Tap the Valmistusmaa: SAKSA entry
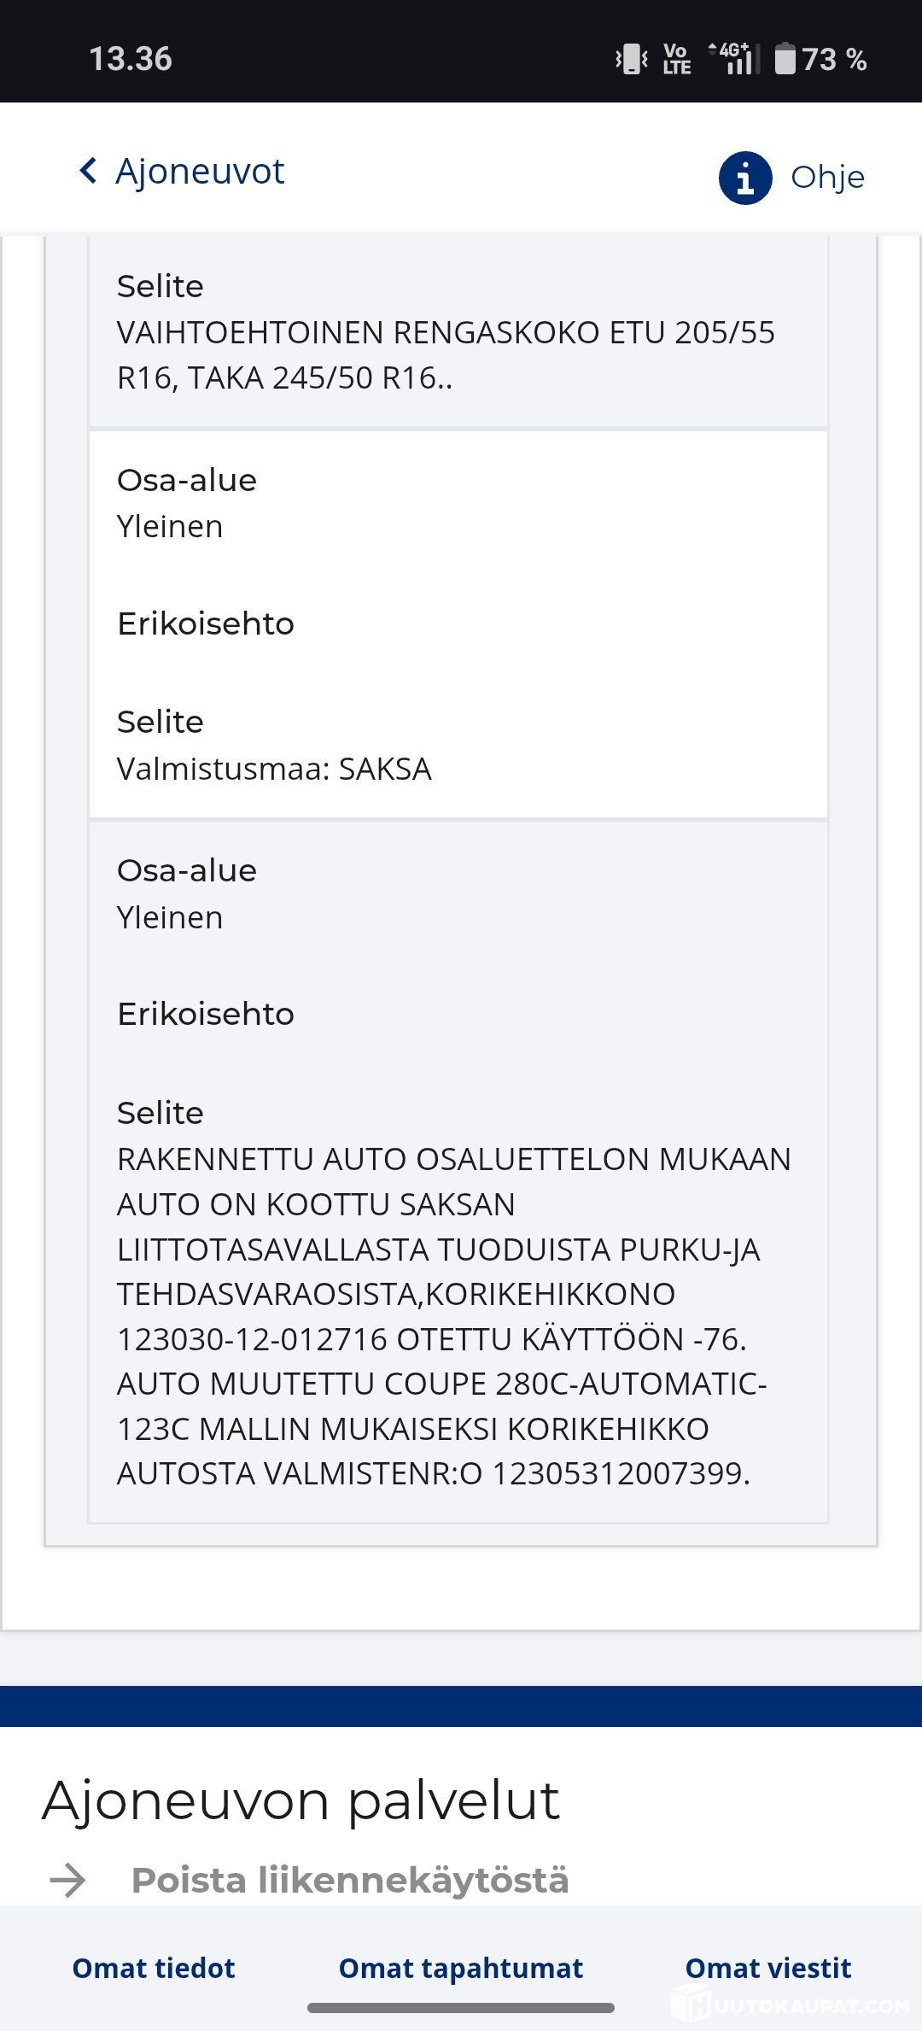This screenshot has width=922, height=2031. [274, 769]
